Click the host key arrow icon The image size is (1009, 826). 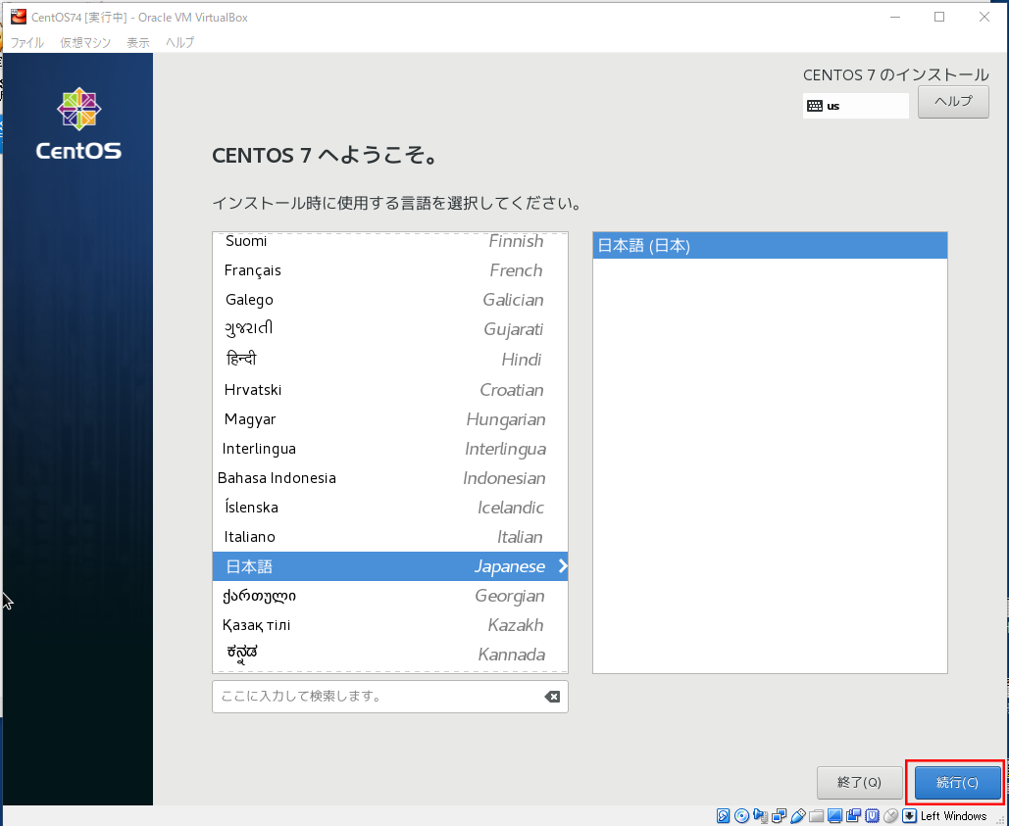point(909,816)
